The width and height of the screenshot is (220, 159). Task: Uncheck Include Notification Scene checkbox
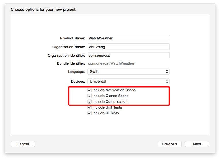[x=90, y=90]
